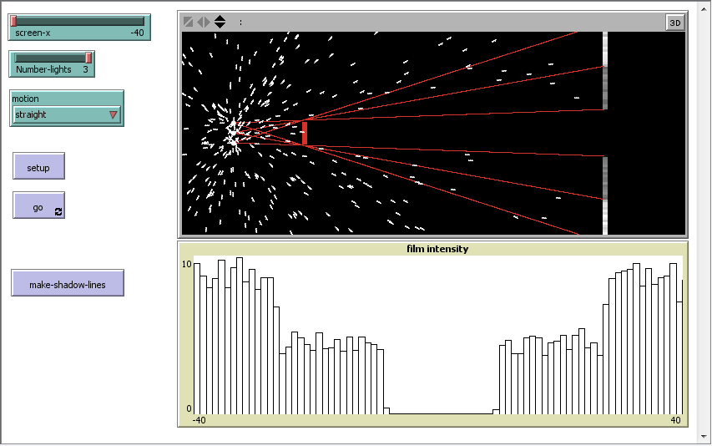Click the screen-x slider track
This screenshot has height=446, width=712.
click(x=79, y=21)
